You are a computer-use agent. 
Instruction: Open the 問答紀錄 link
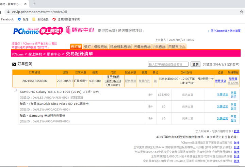[x=233, y=83]
